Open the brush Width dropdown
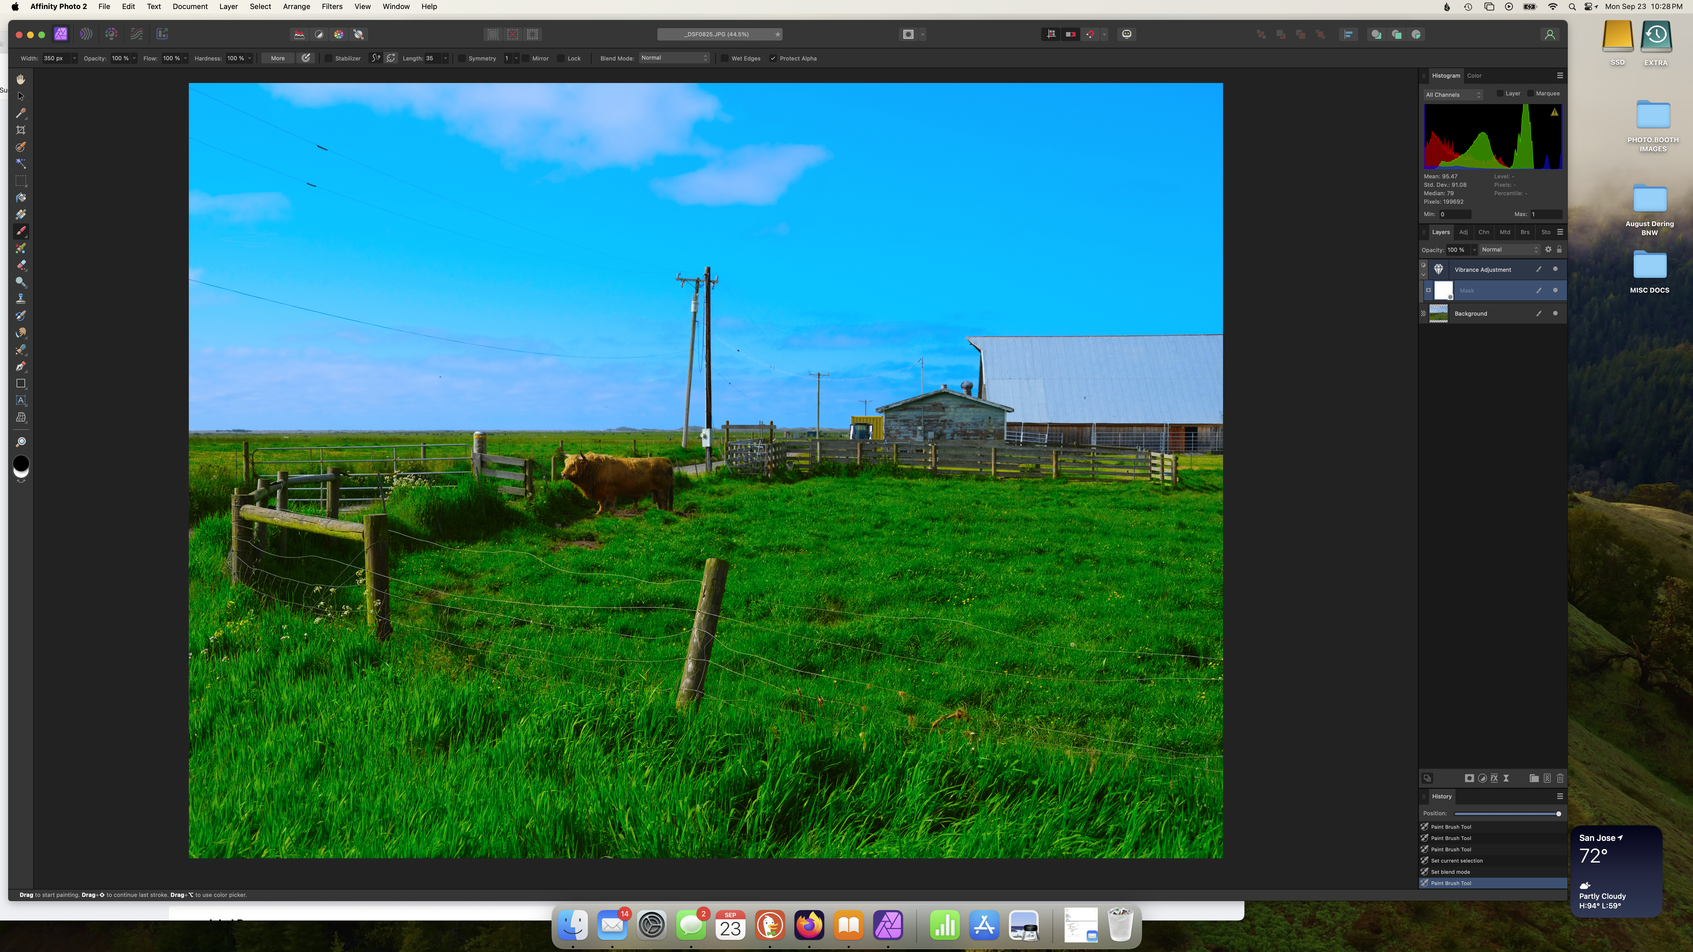1693x952 pixels. coord(74,59)
